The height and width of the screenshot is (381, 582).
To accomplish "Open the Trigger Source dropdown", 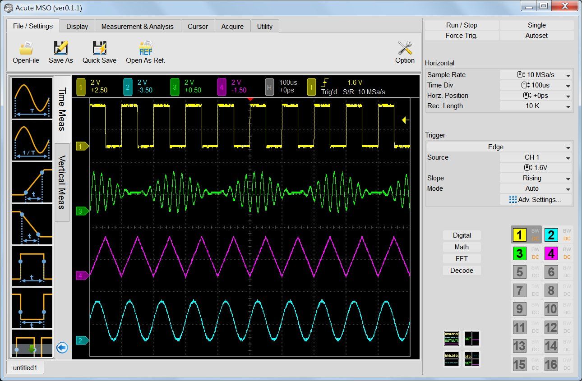I will 535,157.
